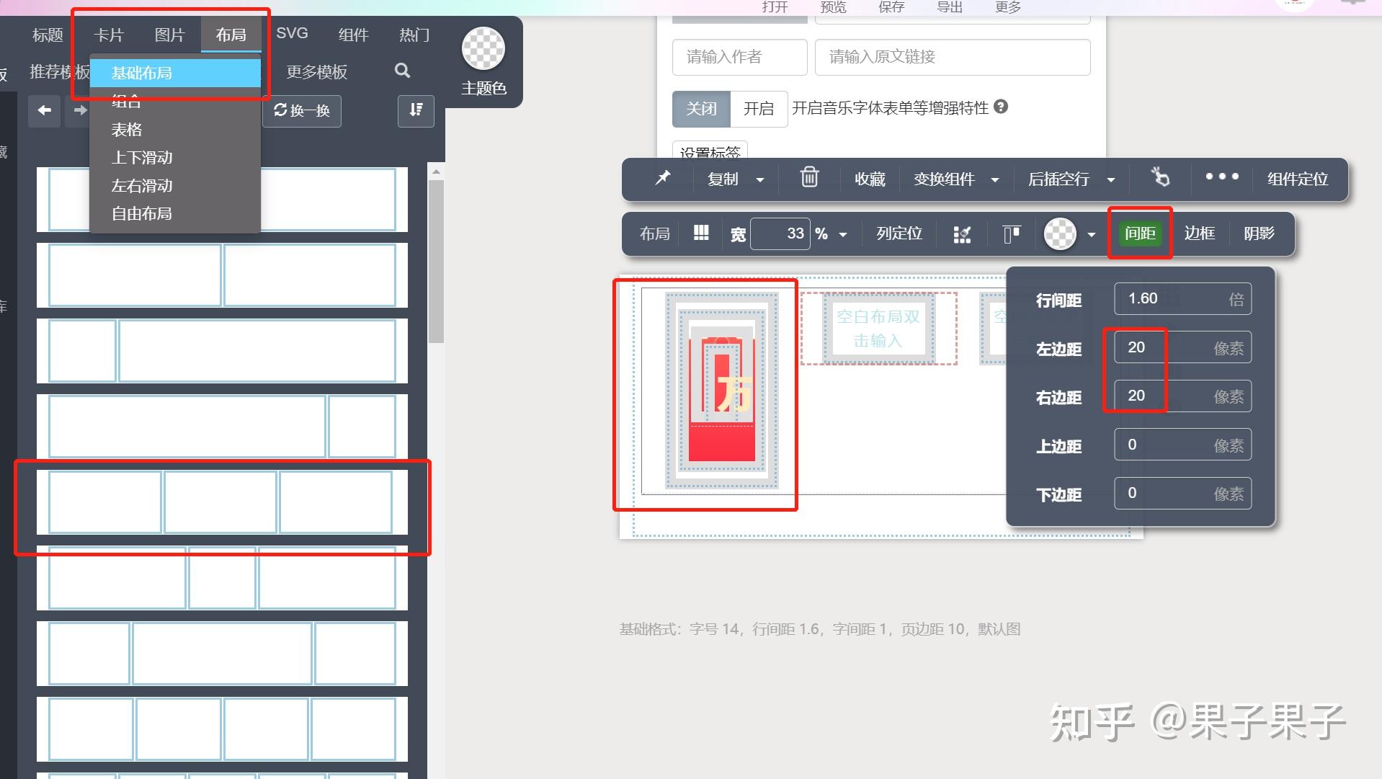The width and height of the screenshot is (1382, 779).
Task: Switch to the 卡片 tab
Action: pos(109,35)
